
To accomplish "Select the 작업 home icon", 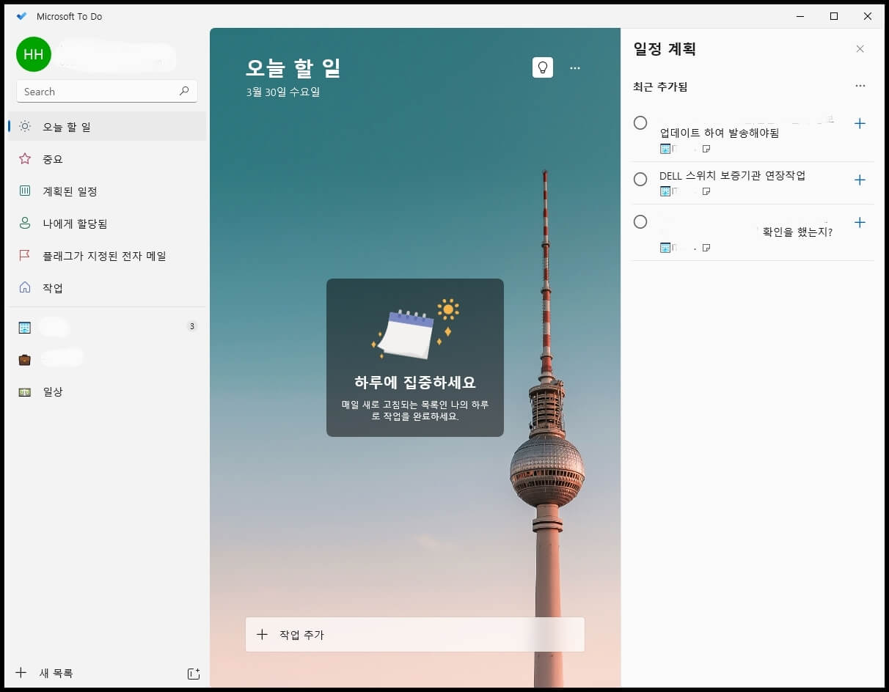I will (x=25, y=287).
